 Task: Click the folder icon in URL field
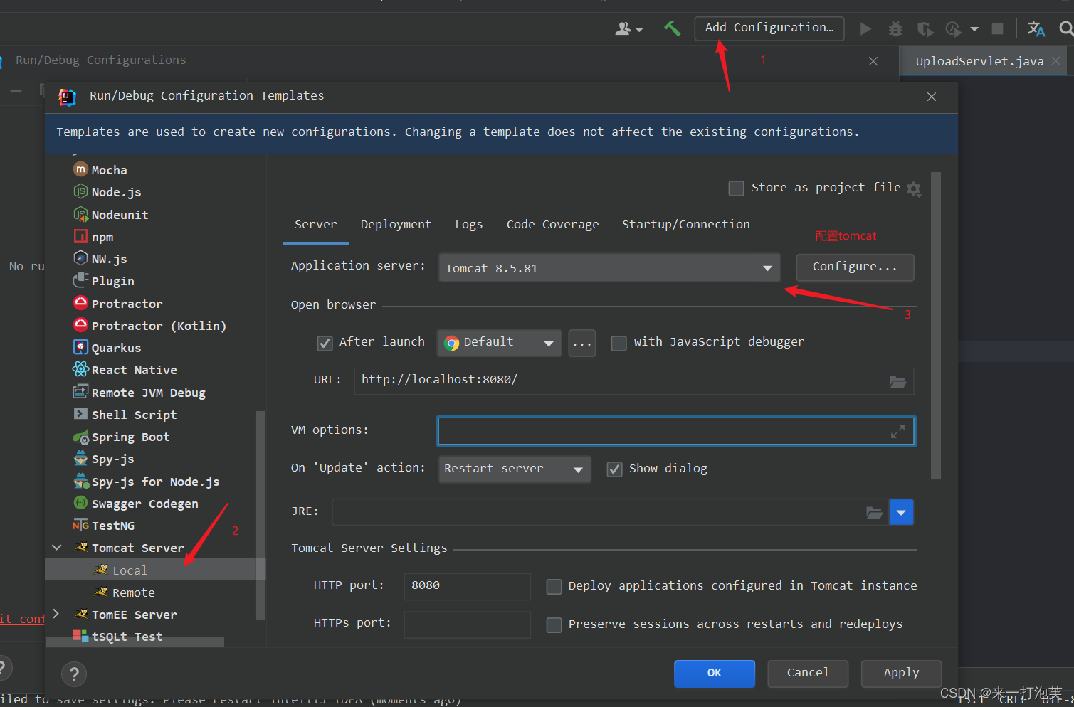pyautogui.click(x=897, y=382)
